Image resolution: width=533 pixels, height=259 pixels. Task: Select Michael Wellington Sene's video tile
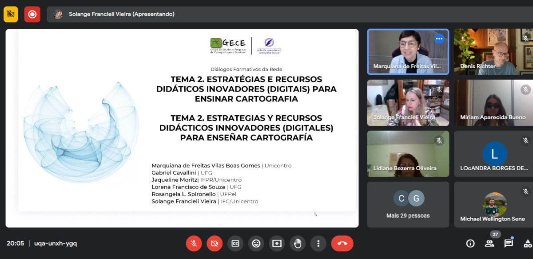tap(493, 204)
